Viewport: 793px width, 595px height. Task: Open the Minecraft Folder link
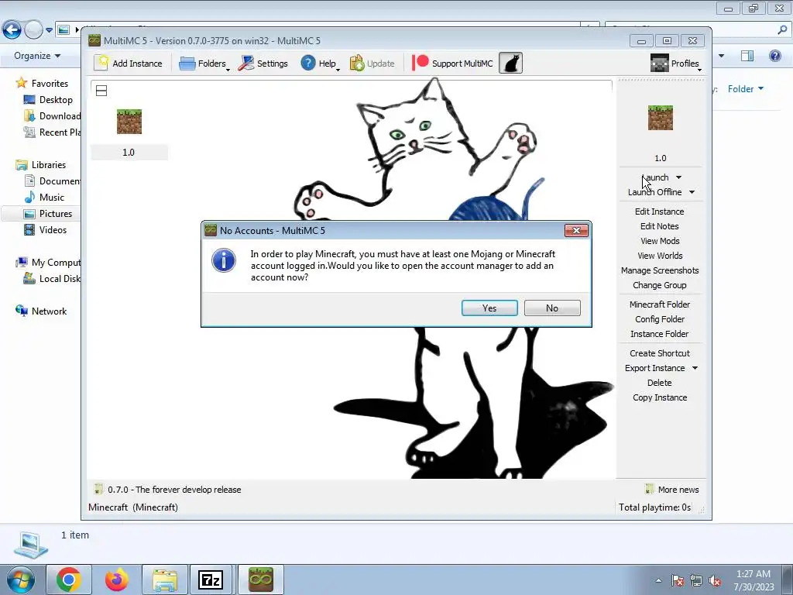tap(660, 304)
